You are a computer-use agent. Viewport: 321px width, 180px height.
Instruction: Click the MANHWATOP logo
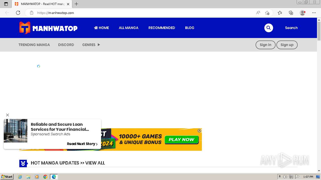(x=48, y=28)
